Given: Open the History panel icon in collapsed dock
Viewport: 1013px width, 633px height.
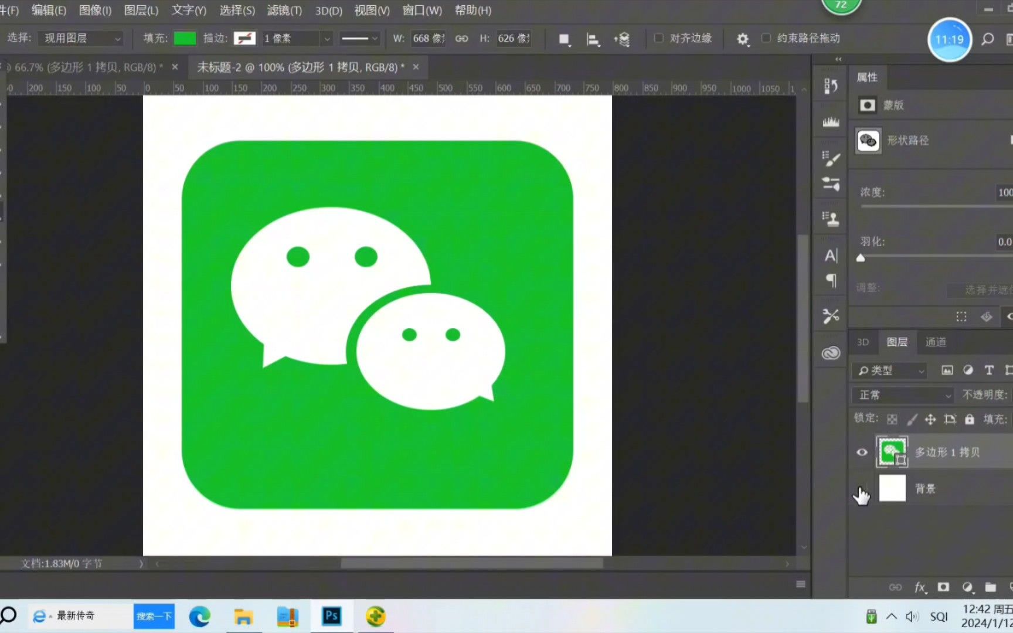Looking at the screenshot, I should click(x=831, y=87).
